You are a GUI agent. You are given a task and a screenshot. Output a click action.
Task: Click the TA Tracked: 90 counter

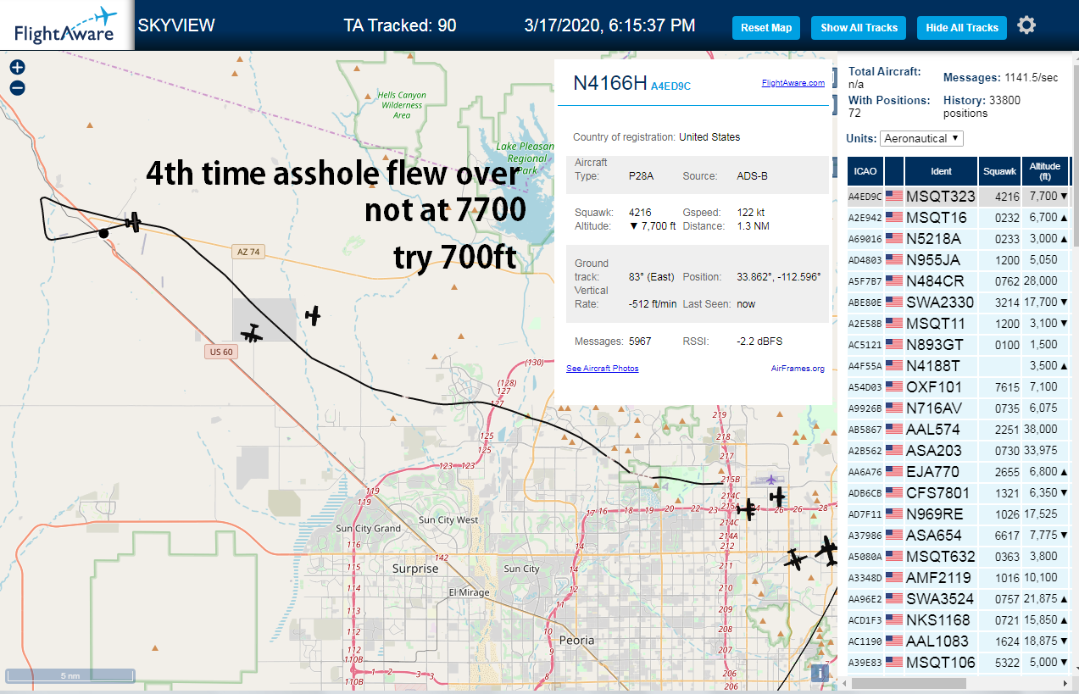(x=400, y=25)
